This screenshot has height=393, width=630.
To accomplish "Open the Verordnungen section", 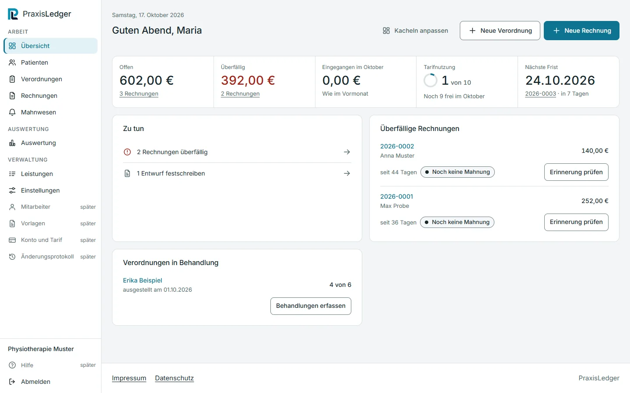I will click(x=51, y=79).
